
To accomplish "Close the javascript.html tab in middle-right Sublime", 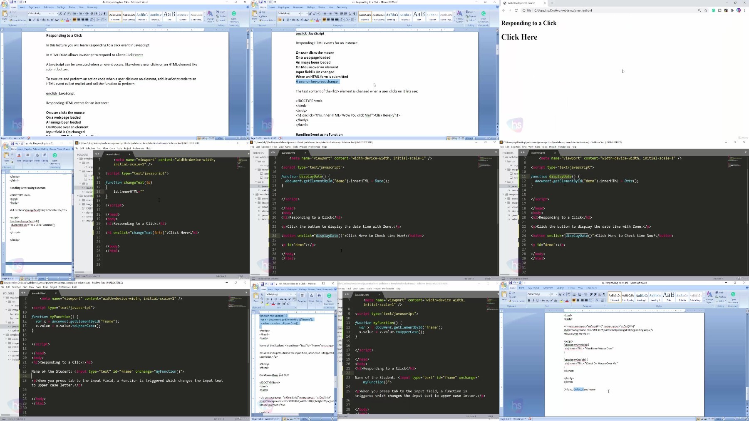I will coord(555,153).
